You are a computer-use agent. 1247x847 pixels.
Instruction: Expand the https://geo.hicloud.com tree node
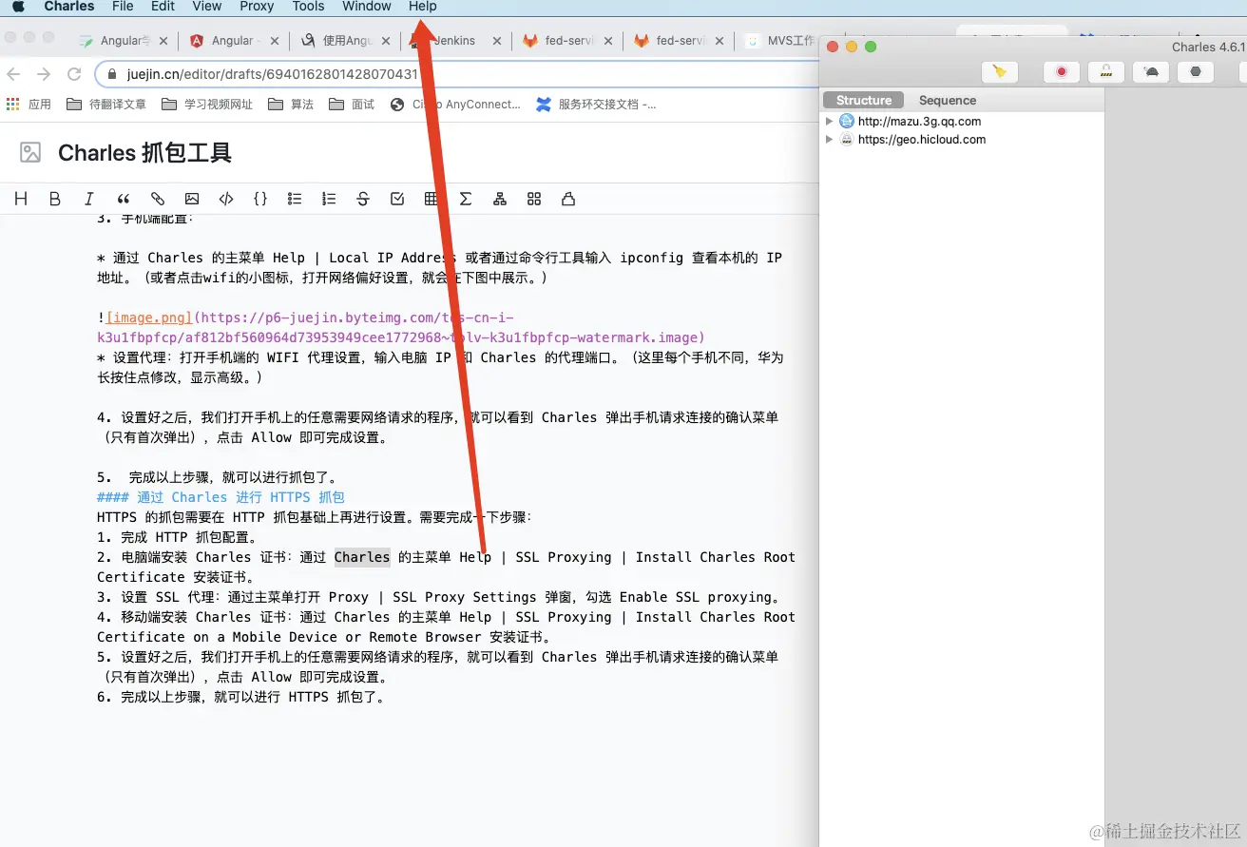(x=830, y=139)
